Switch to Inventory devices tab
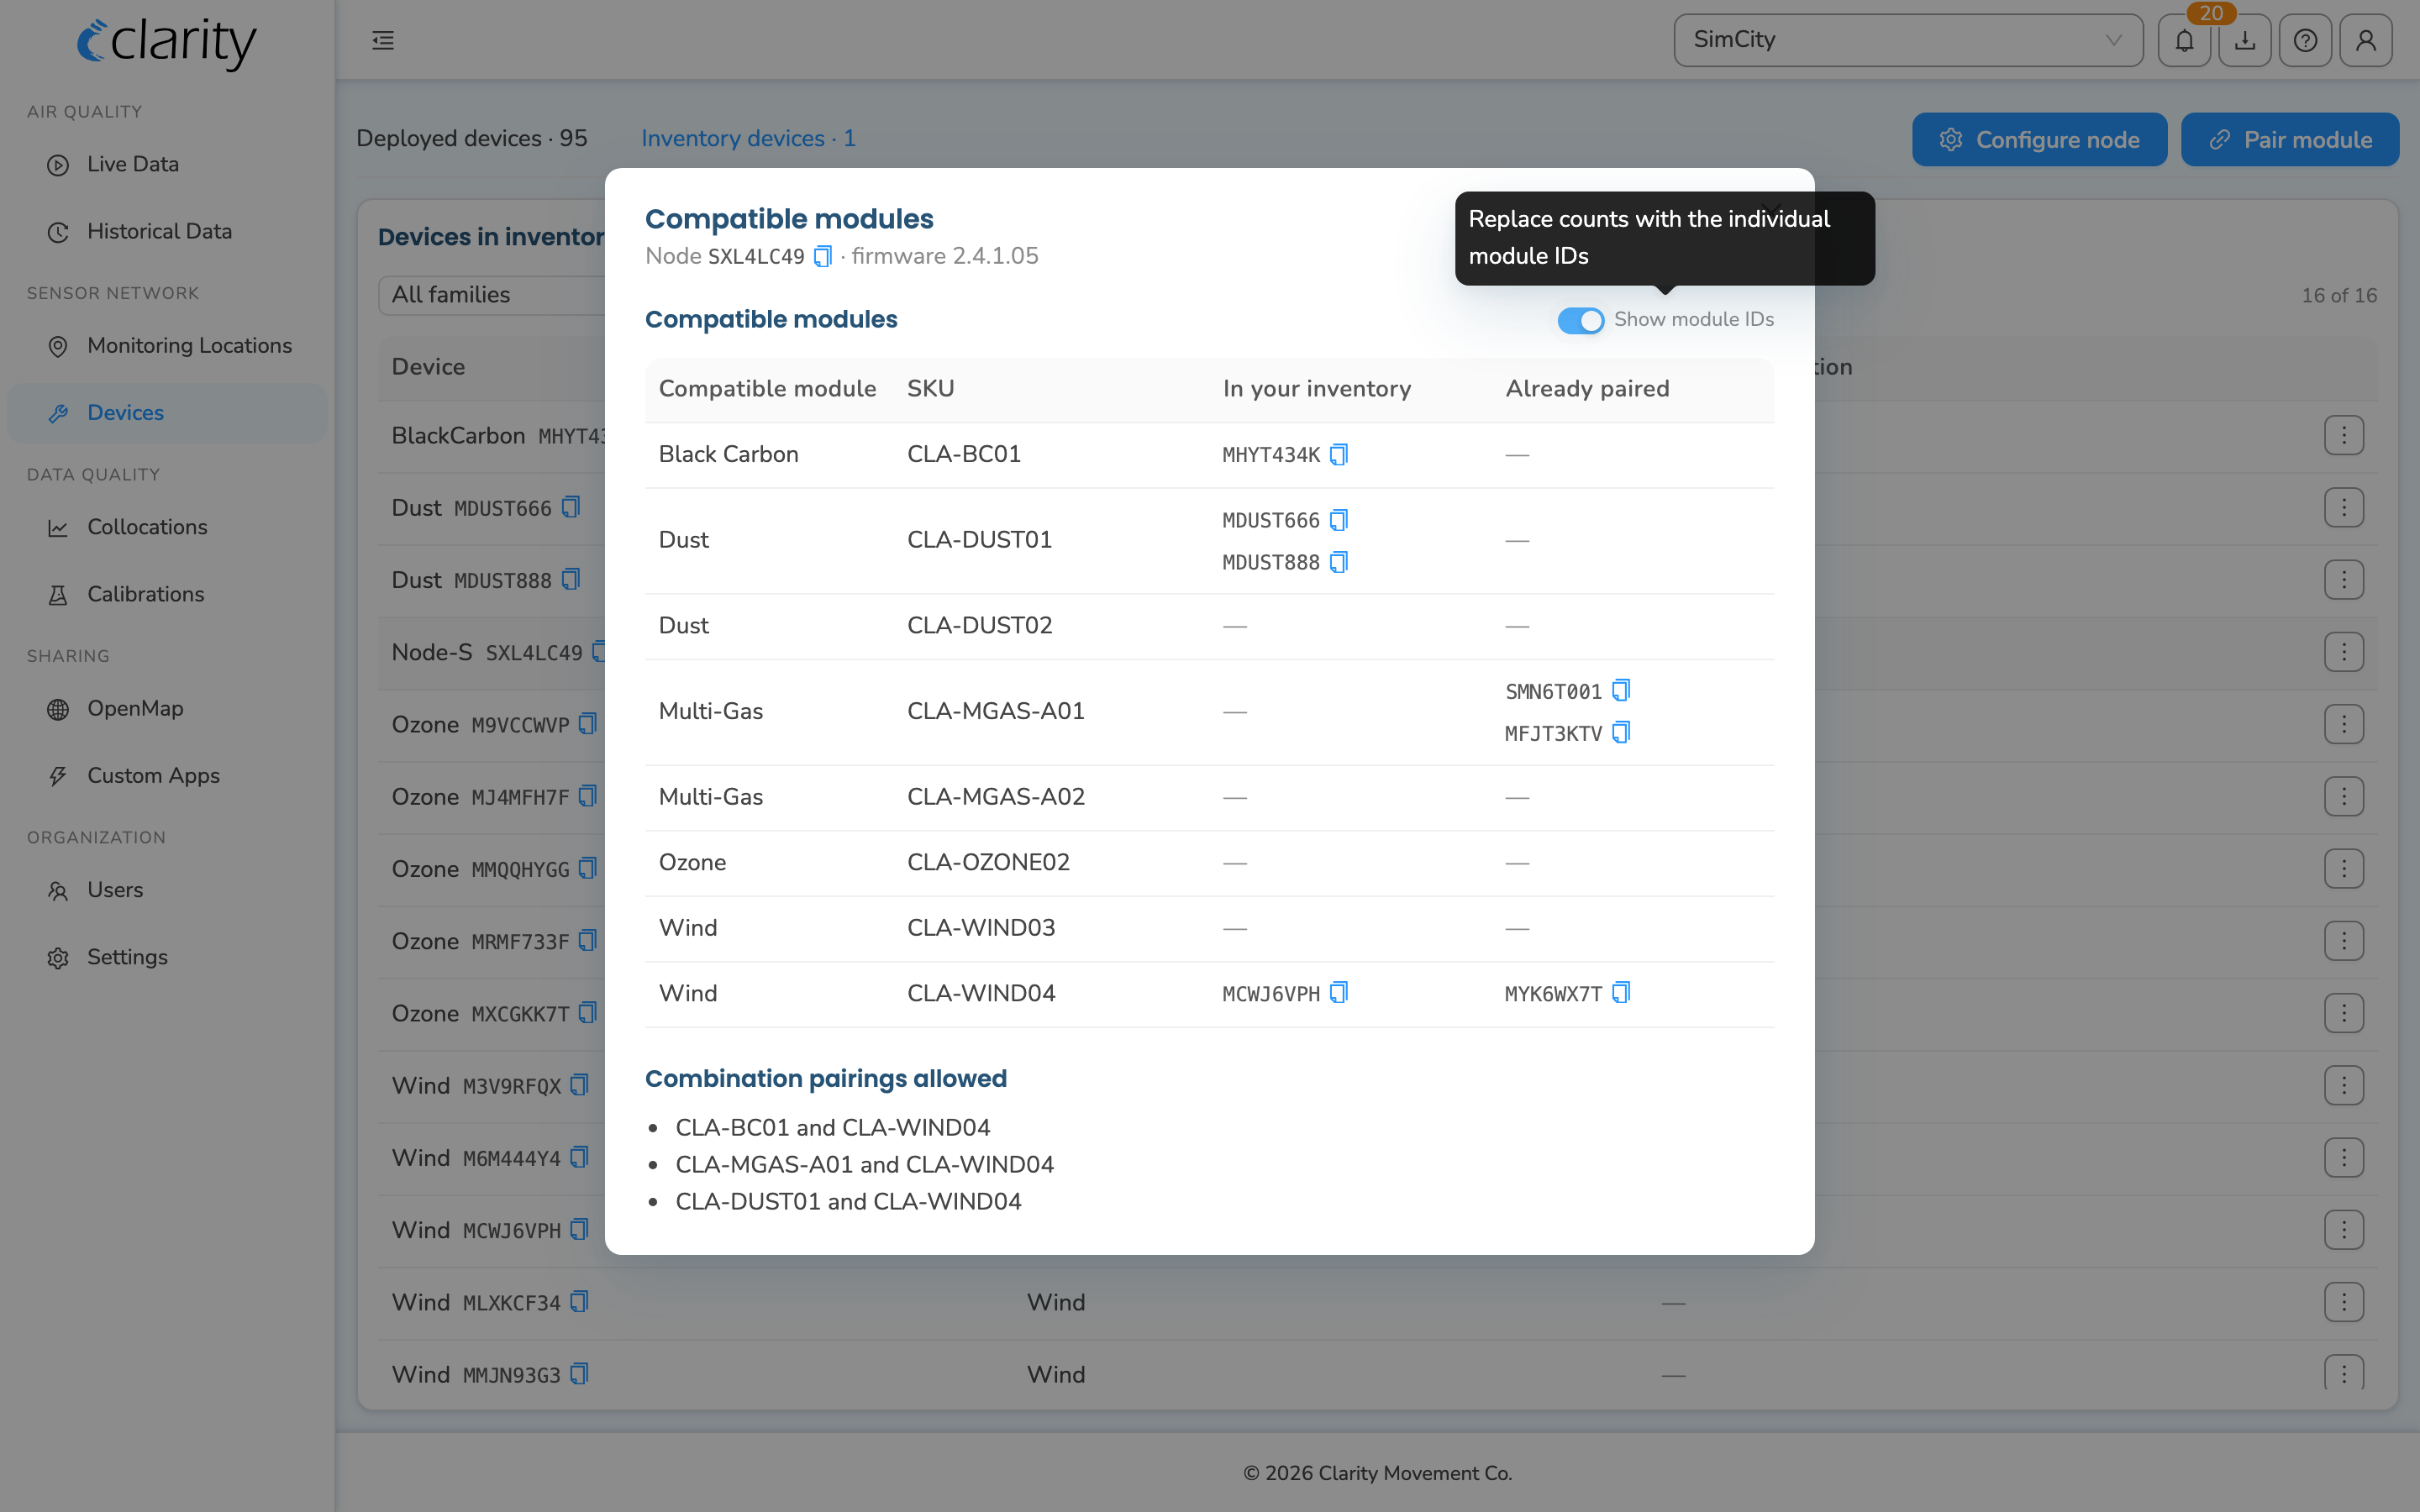 748,139
